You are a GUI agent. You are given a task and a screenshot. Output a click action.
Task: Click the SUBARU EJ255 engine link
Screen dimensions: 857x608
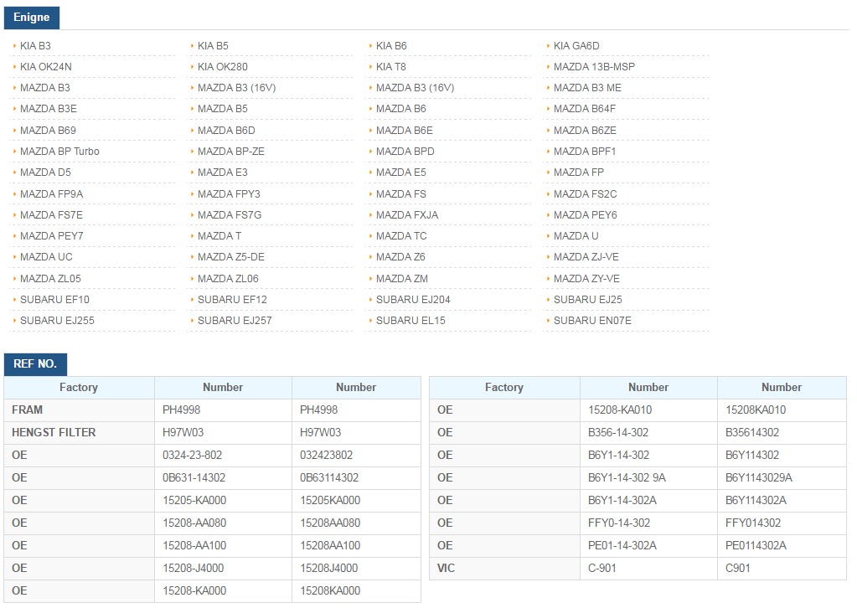(x=58, y=321)
